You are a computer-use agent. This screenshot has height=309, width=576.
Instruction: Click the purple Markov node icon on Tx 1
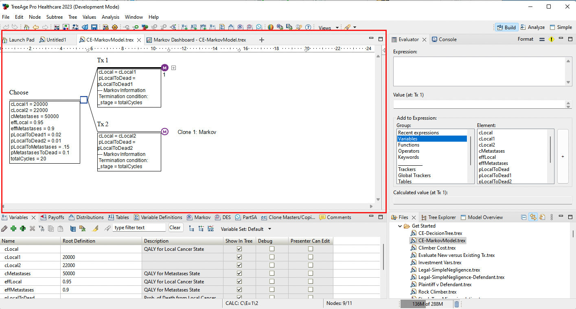[x=164, y=68]
